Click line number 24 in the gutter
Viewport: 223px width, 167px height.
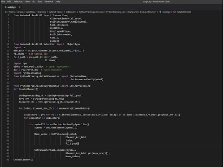point(8,89)
